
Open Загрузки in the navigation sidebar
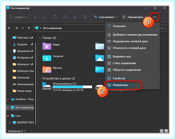click(x=23, y=44)
